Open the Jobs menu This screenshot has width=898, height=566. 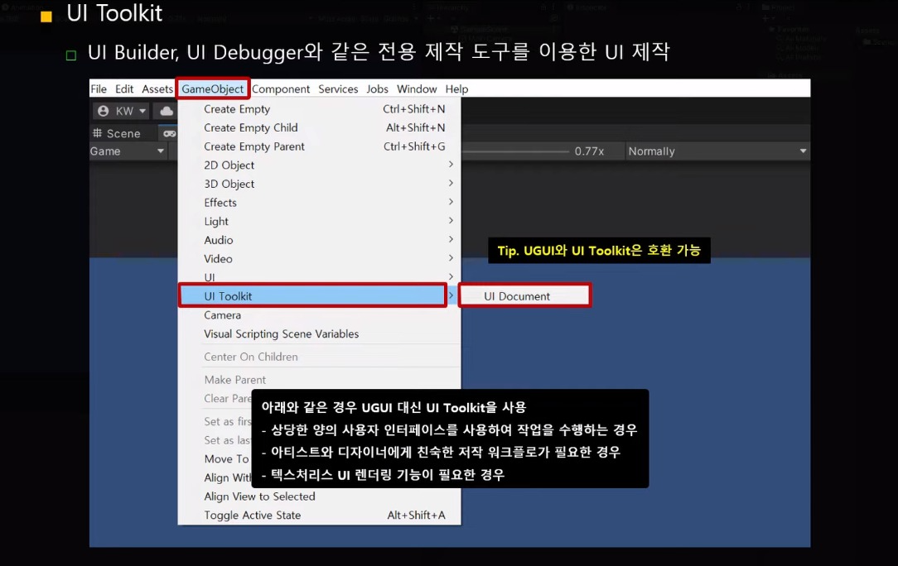378,89
